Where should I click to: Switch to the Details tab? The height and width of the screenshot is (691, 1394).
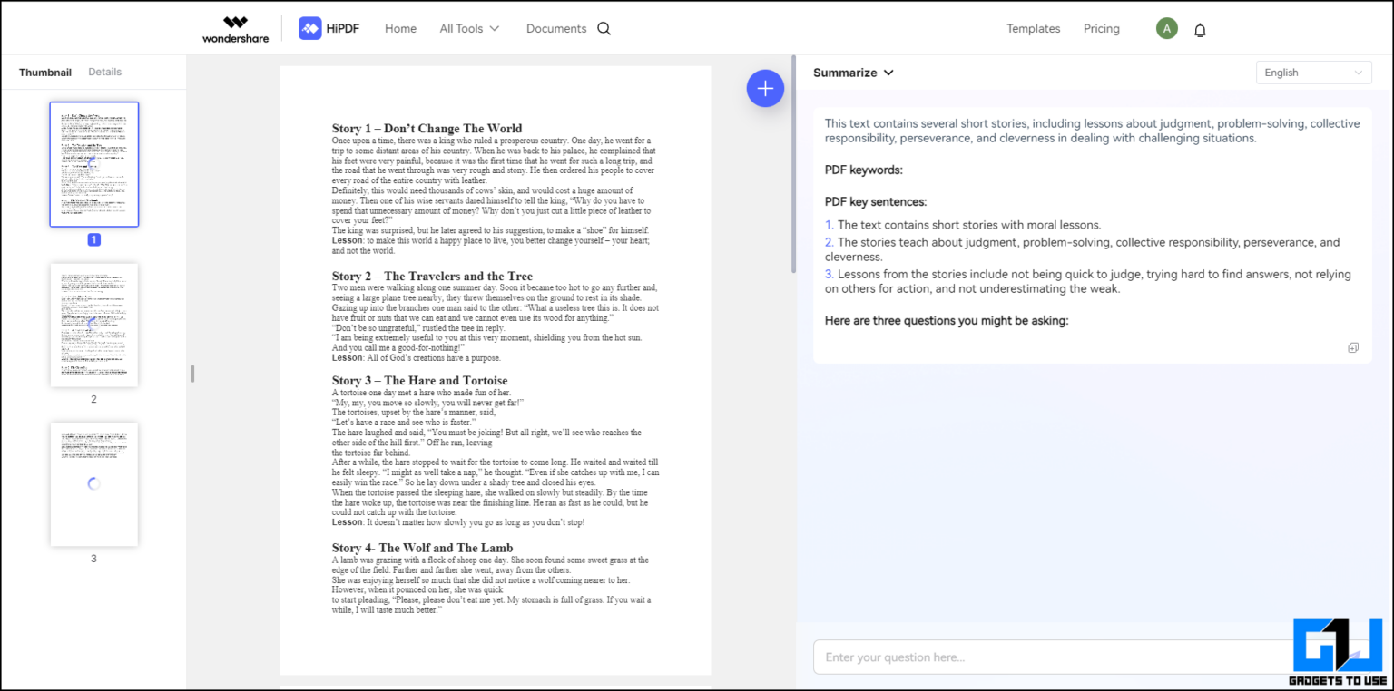(x=104, y=72)
